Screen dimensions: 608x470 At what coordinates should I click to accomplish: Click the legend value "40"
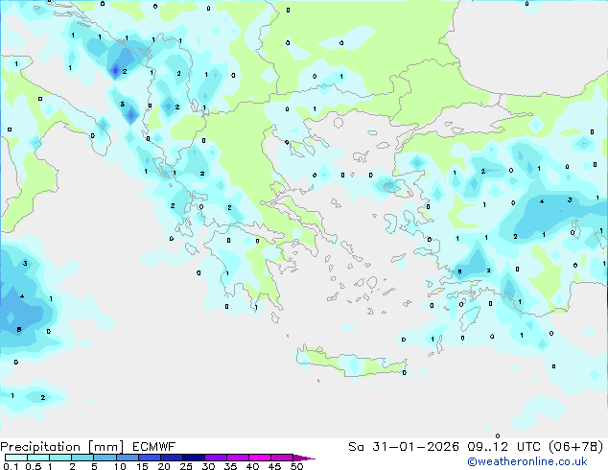(252, 466)
